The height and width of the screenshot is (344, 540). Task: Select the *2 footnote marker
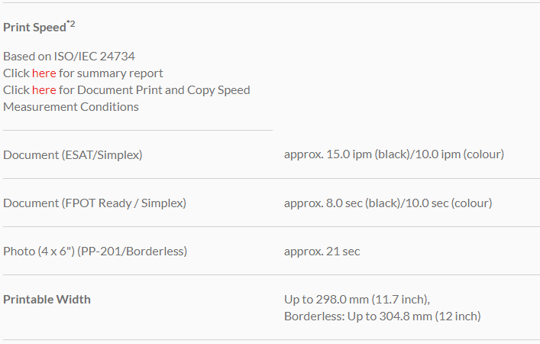(71, 24)
